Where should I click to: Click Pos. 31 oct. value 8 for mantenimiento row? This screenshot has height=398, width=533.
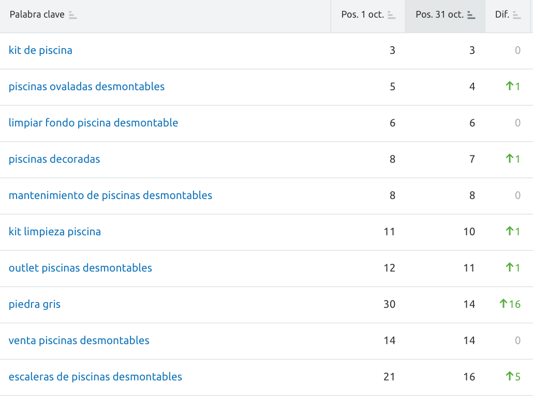[x=472, y=195]
